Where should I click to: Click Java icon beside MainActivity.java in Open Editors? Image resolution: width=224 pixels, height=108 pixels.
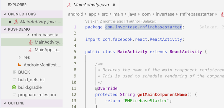click(16, 22)
